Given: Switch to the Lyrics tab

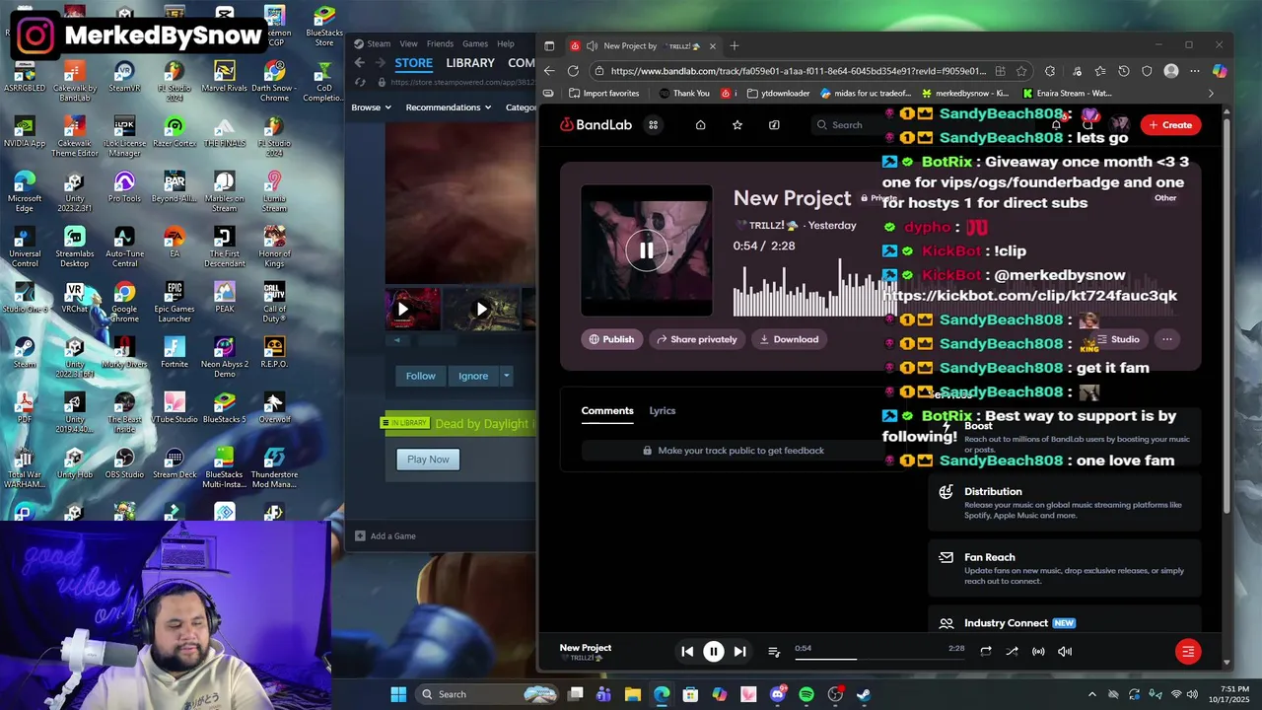Looking at the screenshot, I should [663, 410].
